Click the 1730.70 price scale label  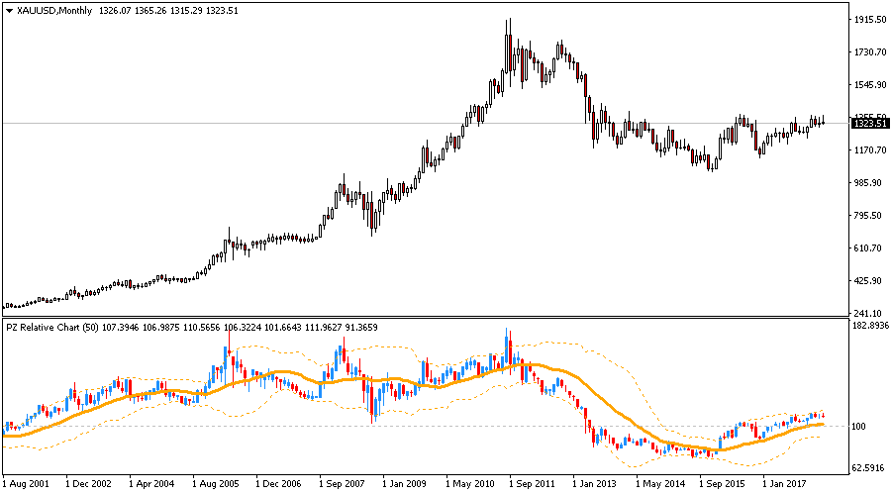tap(870, 52)
